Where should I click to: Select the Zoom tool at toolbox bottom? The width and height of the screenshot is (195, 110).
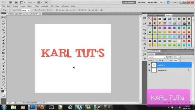point(3,86)
